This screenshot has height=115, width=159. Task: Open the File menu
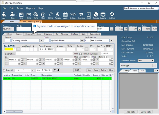point(5,8)
